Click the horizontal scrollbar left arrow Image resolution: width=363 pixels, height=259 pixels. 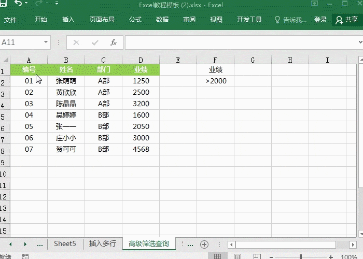231,244
